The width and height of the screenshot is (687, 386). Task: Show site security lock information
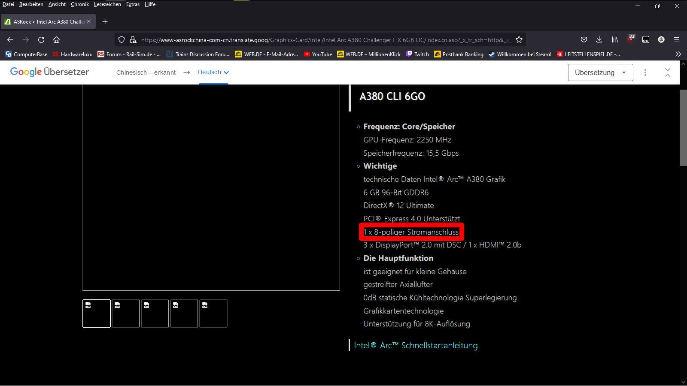[133, 39]
